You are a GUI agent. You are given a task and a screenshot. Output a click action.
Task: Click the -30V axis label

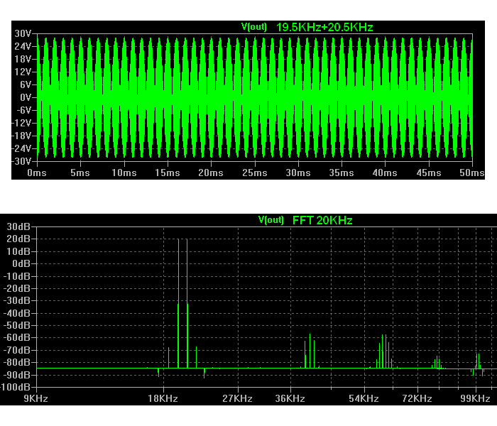click(21, 161)
